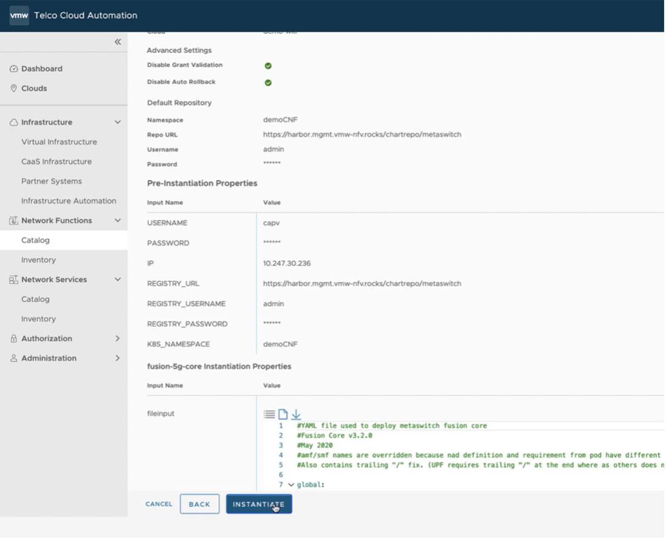Click REGISTRY_URL value harbor chartrepo metaswitch

pyautogui.click(x=362, y=283)
